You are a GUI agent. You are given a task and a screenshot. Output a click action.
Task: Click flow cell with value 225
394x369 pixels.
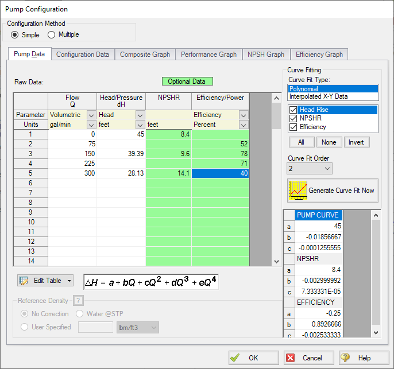click(x=72, y=164)
